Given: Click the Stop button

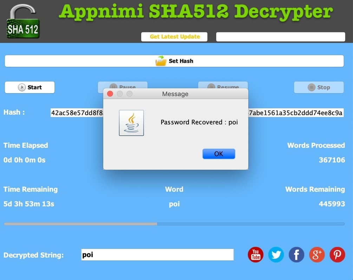Looking at the screenshot, I should (x=319, y=87).
